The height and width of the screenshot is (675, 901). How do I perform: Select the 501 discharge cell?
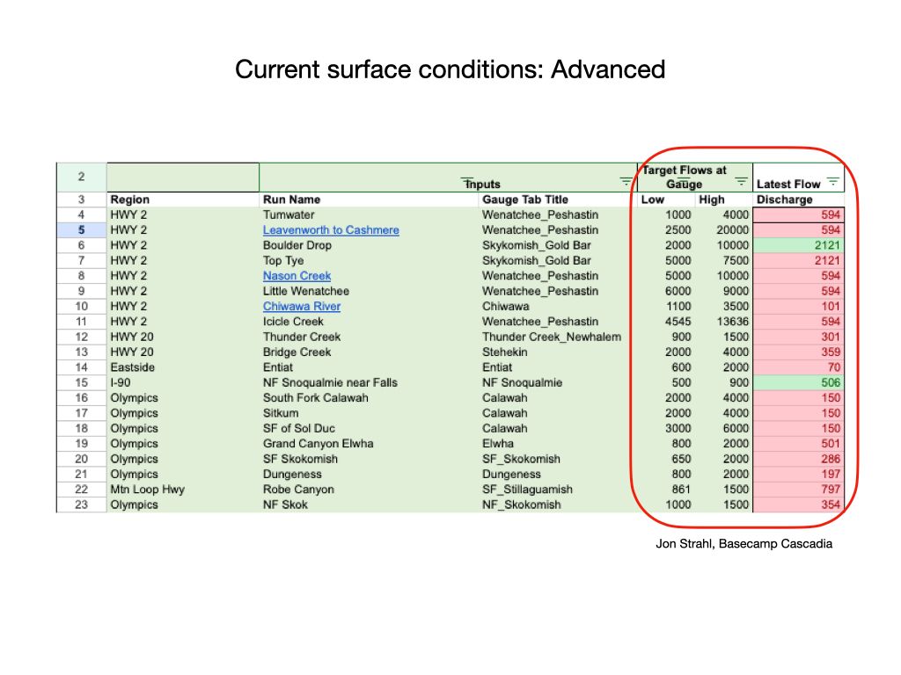[798, 444]
